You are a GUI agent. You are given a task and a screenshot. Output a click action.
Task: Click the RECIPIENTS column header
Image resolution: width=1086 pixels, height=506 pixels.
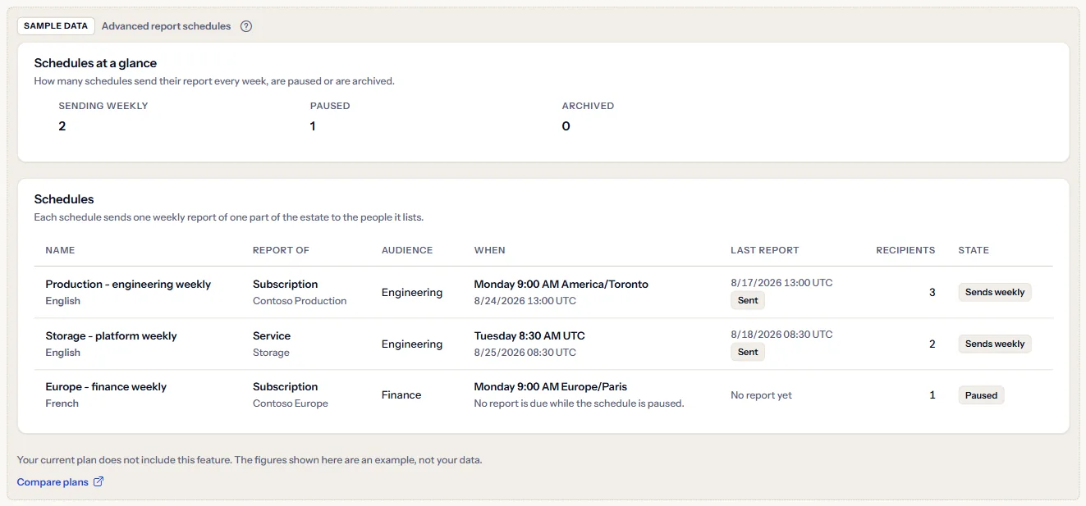tap(905, 250)
